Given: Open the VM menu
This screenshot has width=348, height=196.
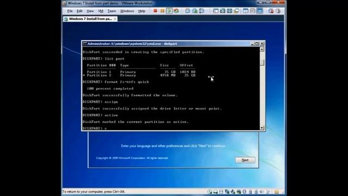Looking at the screenshot, I should [x=101, y=11].
